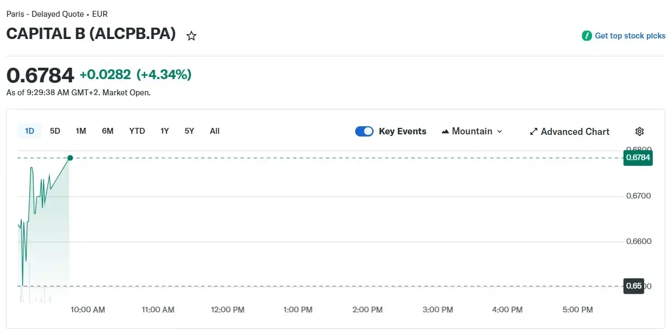Click the As of 9:29:38 AM timestamp text
This screenshot has height=331, width=668.
(x=79, y=93)
